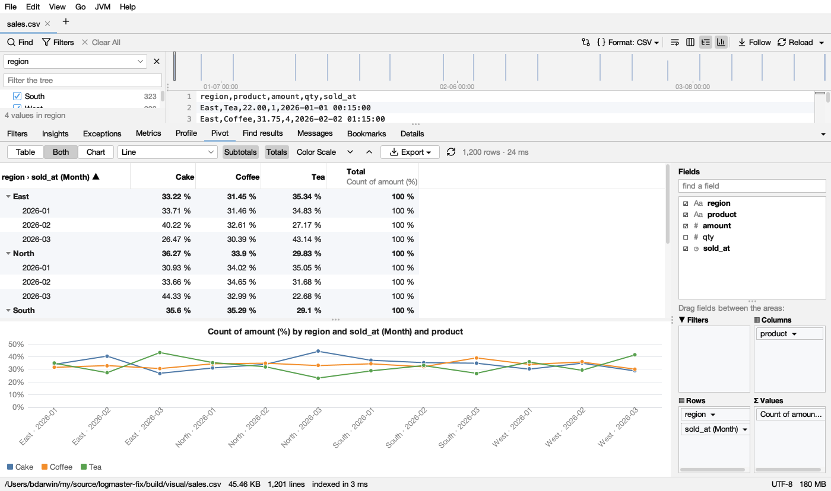Toggle word wrap icon in toolbar
This screenshot has width=831, height=491.
(675, 42)
